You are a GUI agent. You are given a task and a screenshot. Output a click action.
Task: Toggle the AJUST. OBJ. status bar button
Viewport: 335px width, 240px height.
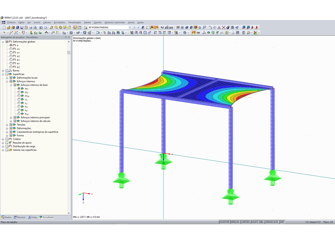[x=257, y=222]
